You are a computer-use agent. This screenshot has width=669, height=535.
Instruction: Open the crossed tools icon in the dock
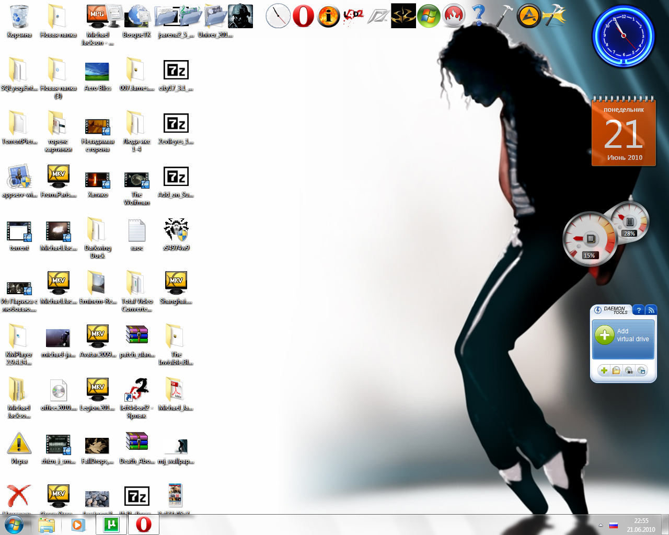pyautogui.click(x=554, y=16)
